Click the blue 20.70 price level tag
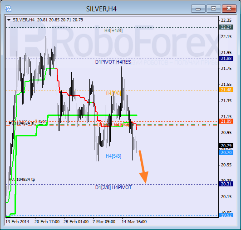This screenshot has height=230, width=241. pyautogui.click(x=226, y=153)
